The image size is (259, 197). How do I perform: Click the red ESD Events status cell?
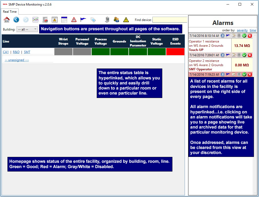[x=175, y=52]
